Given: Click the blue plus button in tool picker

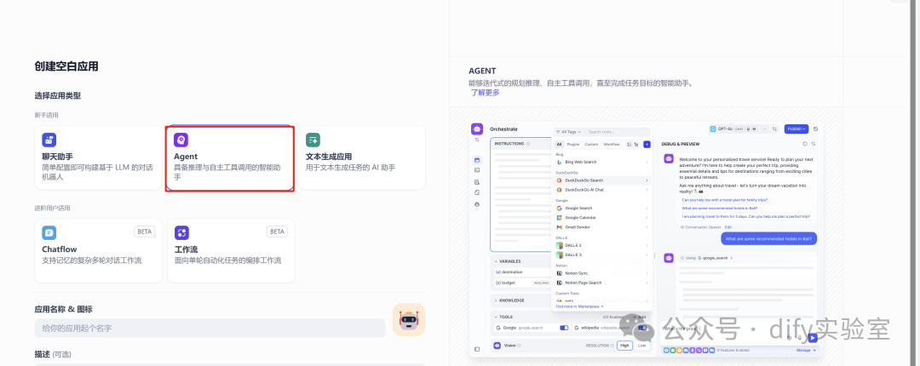Looking at the screenshot, I should click(x=647, y=145).
